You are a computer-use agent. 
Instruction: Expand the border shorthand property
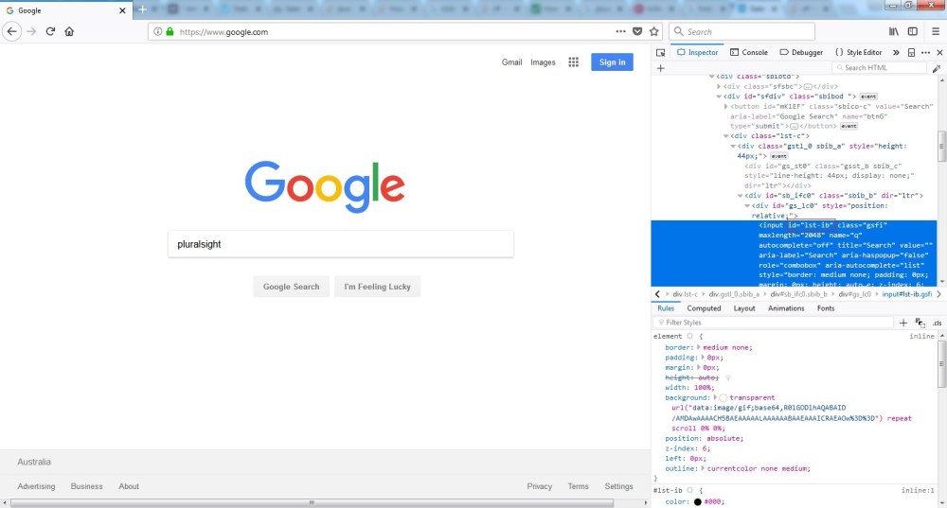point(699,347)
